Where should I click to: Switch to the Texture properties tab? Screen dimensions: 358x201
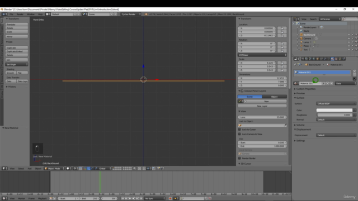[x=336, y=59]
